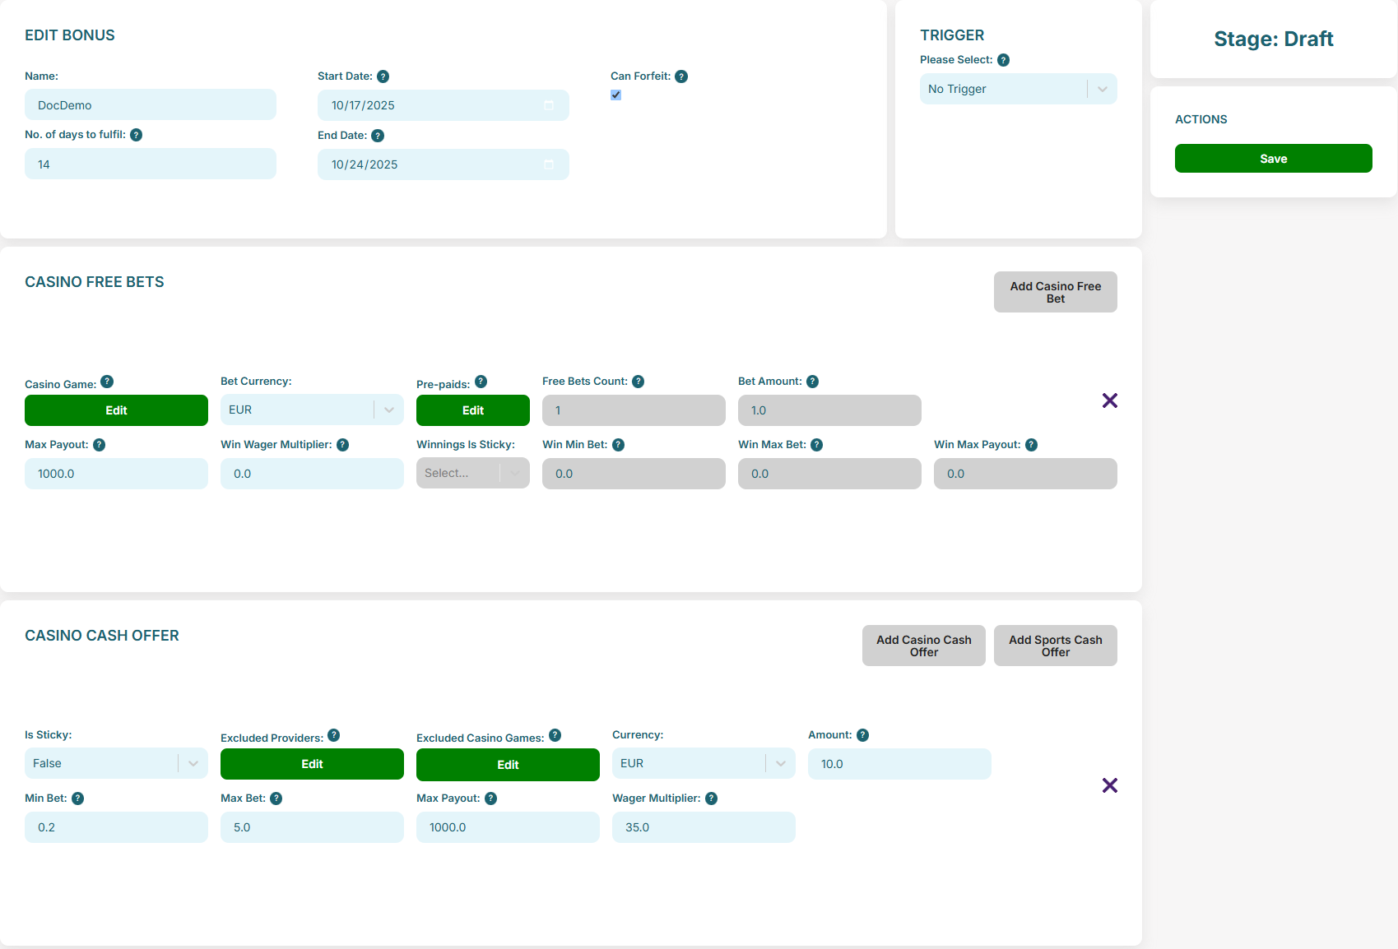This screenshot has height=949, width=1398.
Task: Expand the Bet Currency EUR dropdown
Action: coord(312,410)
